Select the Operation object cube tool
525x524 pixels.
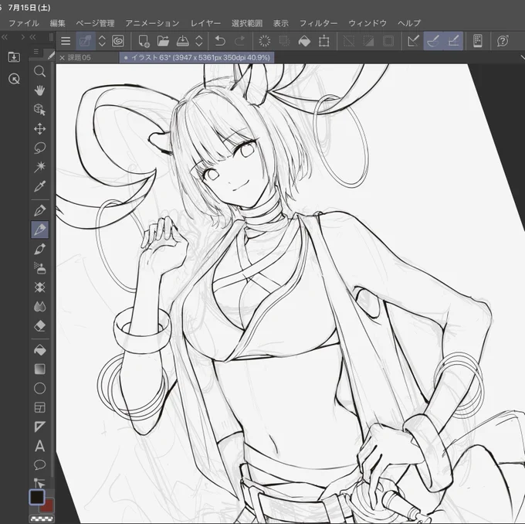pos(39,109)
